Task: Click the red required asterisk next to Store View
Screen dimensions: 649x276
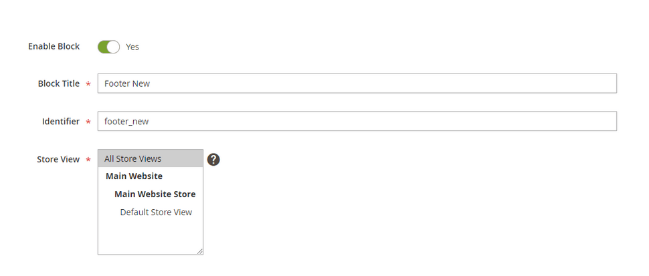Action: pyautogui.click(x=88, y=160)
